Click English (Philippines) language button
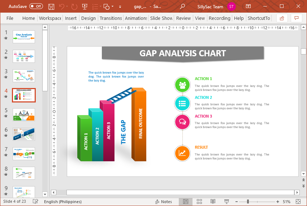This screenshot has width=307, height=206. pos(63,202)
